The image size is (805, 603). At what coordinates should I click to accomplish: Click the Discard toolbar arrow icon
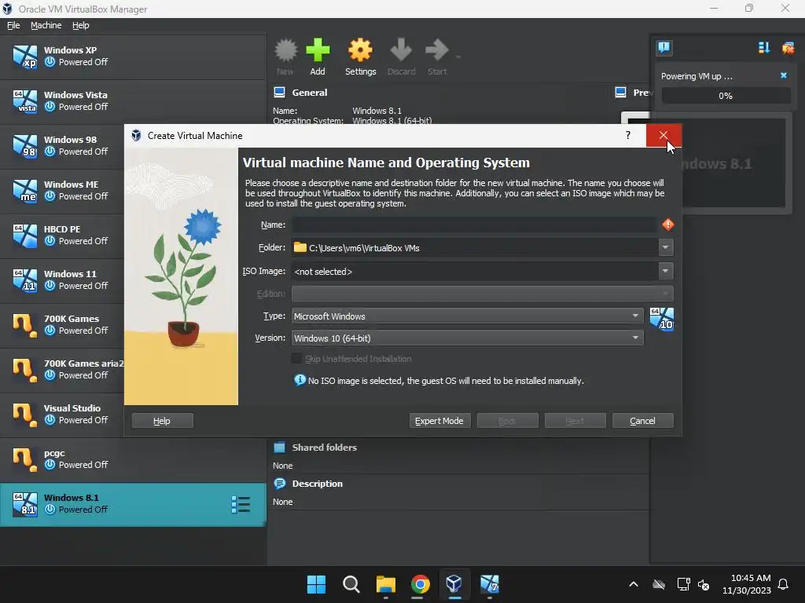pos(401,50)
